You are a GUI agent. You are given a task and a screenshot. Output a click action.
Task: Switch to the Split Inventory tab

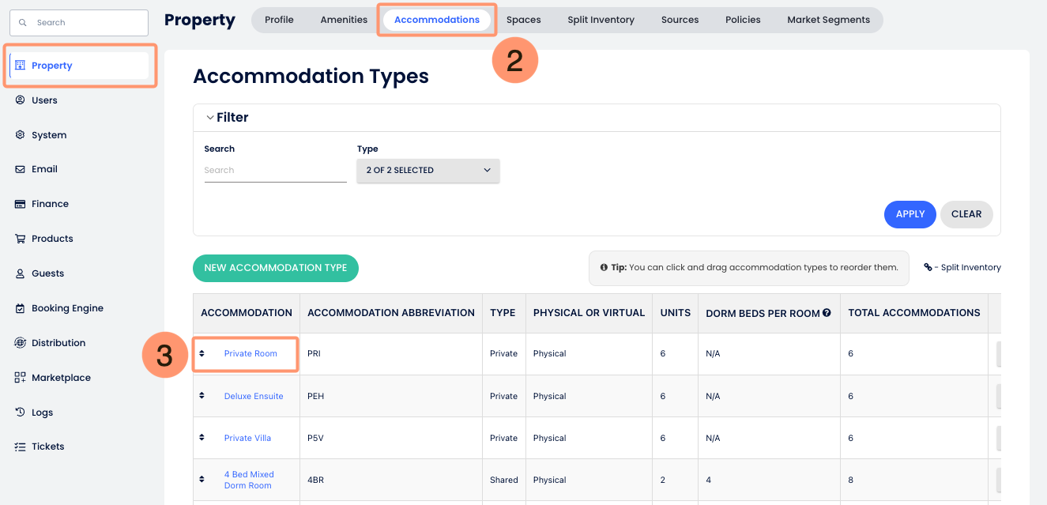[601, 20]
